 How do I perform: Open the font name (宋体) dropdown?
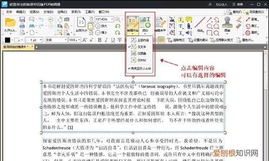tap(66, 40)
